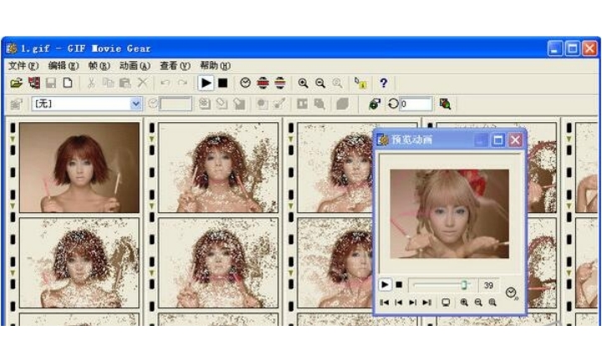Click the grayed zoom reset magnifier icon
602x361 pixels.
tap(338, 83)
